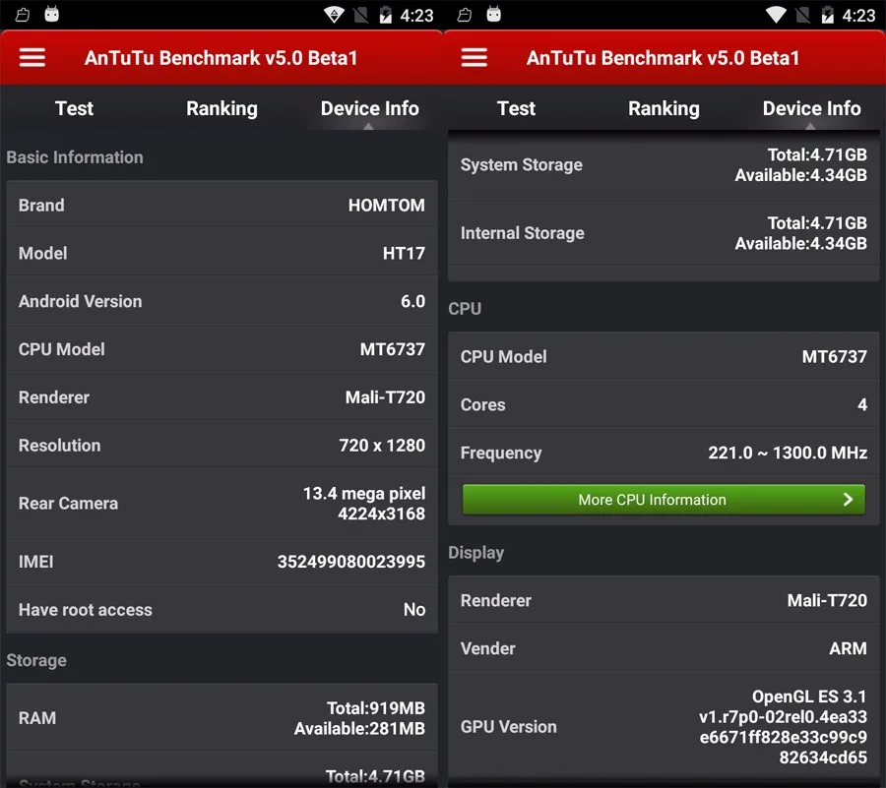Select Device Info tab in right screen
The image size is (886, 788).
click(811, 108)
